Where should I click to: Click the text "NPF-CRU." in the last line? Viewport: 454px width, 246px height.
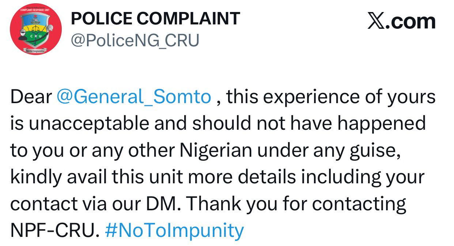pos(55,230)
